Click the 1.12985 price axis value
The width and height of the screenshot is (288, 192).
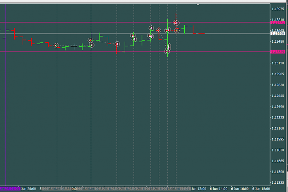coord(278,74)
